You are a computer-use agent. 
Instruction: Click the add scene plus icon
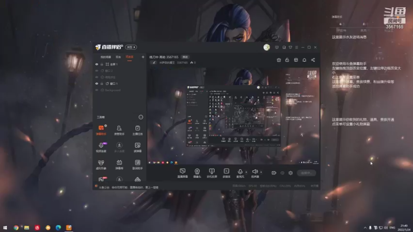143,57
